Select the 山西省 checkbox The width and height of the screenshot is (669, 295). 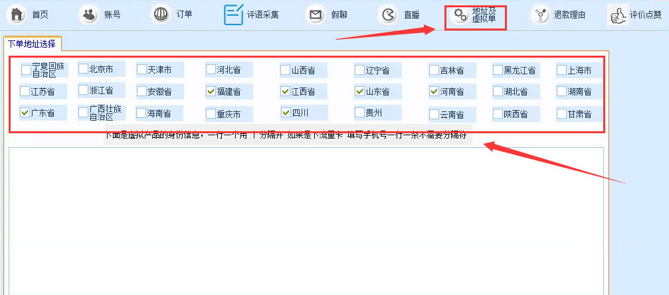(285, 70)
